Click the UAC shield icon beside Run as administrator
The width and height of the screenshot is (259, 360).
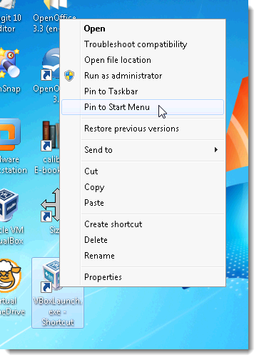(69, 76)
